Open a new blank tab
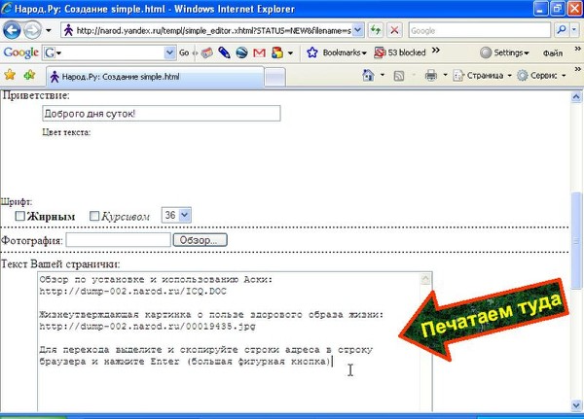 275,77
